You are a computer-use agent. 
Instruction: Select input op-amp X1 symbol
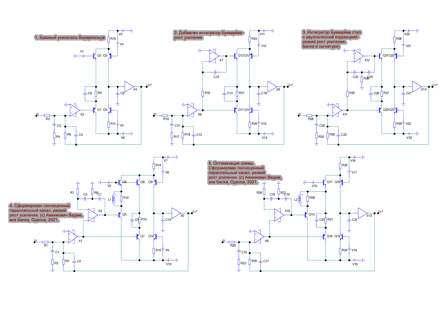(x=73, y=237)
